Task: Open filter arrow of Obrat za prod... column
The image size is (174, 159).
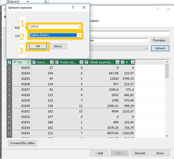Action: [117, 62]
